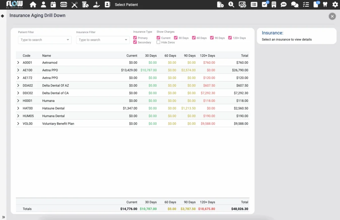Sort by the Name column header
Screen dimensions: 340x220
[46, 56]
